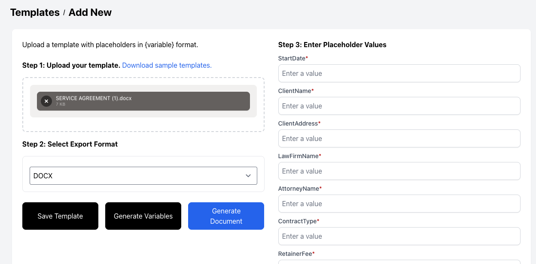Go back to Templates breadcrumb
Viewport: 536px width, 264px height.
35,12
